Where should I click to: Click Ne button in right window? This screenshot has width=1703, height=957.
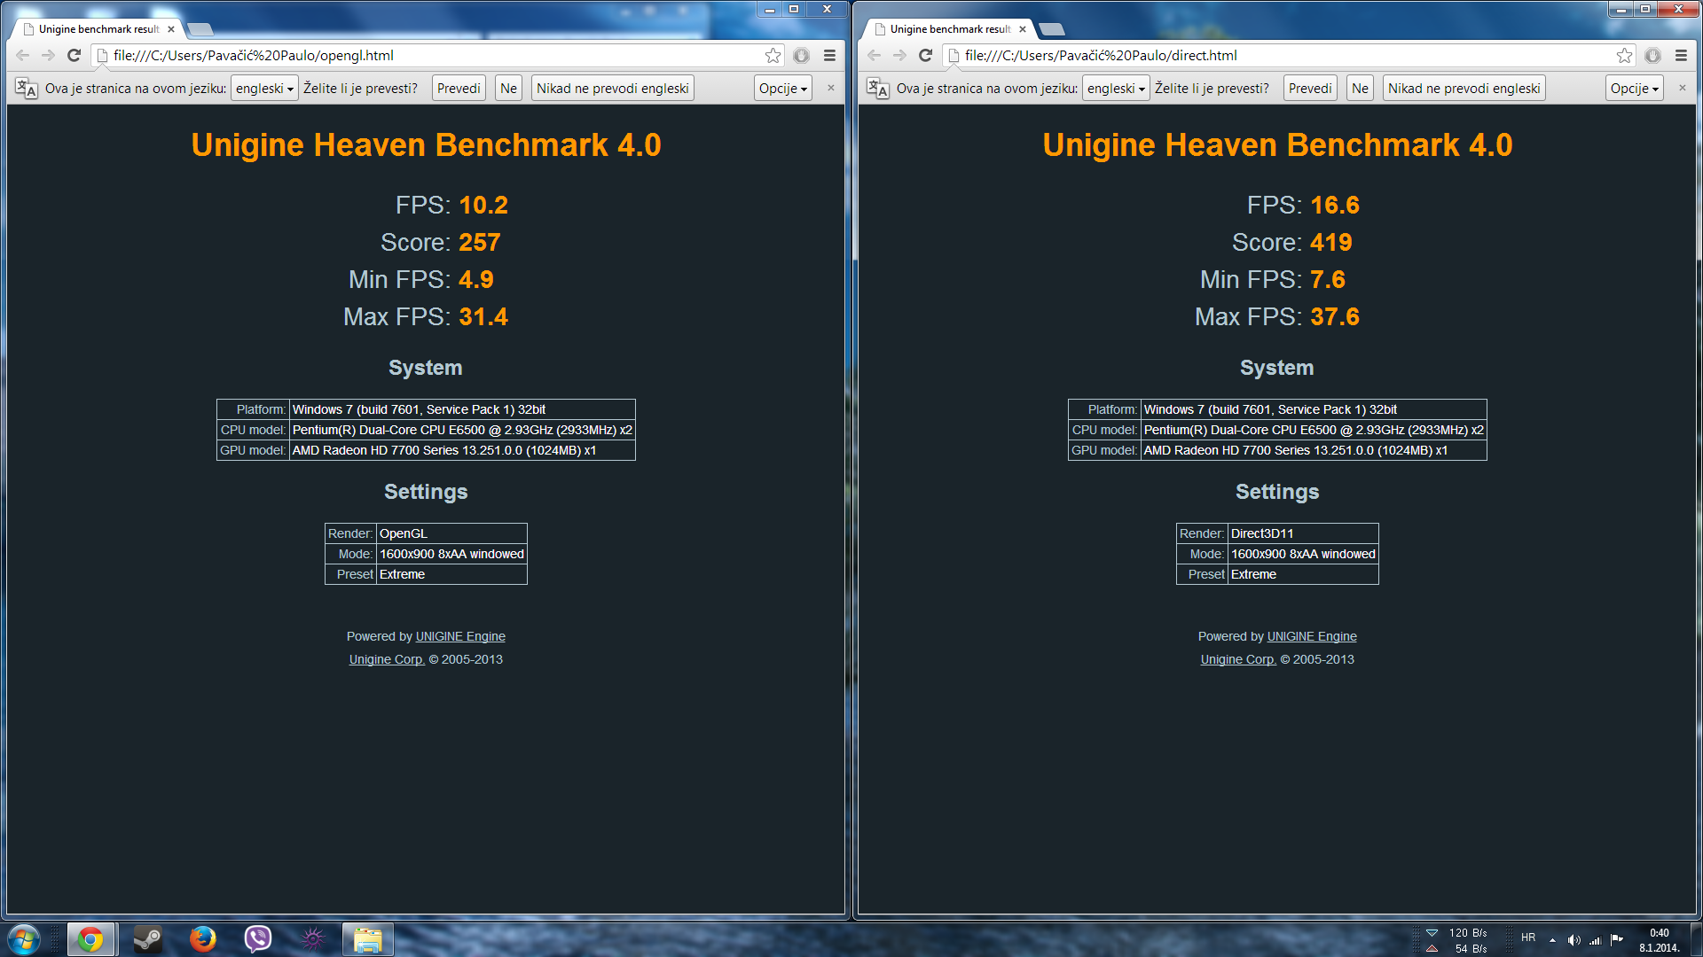[x=1360, y=89]
